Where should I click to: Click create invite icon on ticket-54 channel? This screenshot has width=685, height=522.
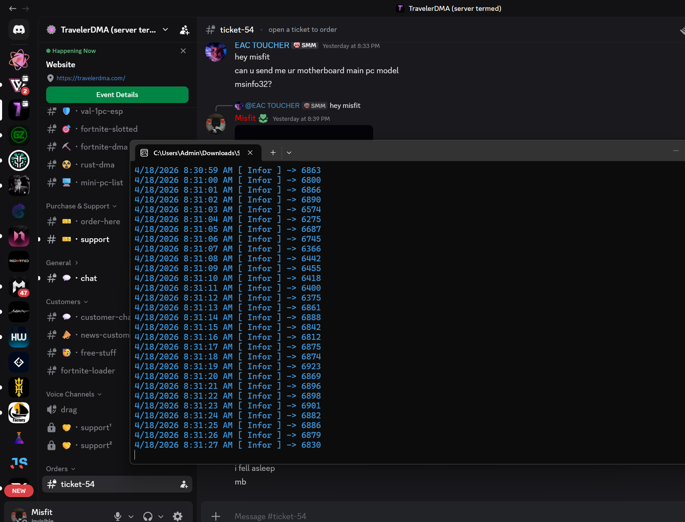184,485
